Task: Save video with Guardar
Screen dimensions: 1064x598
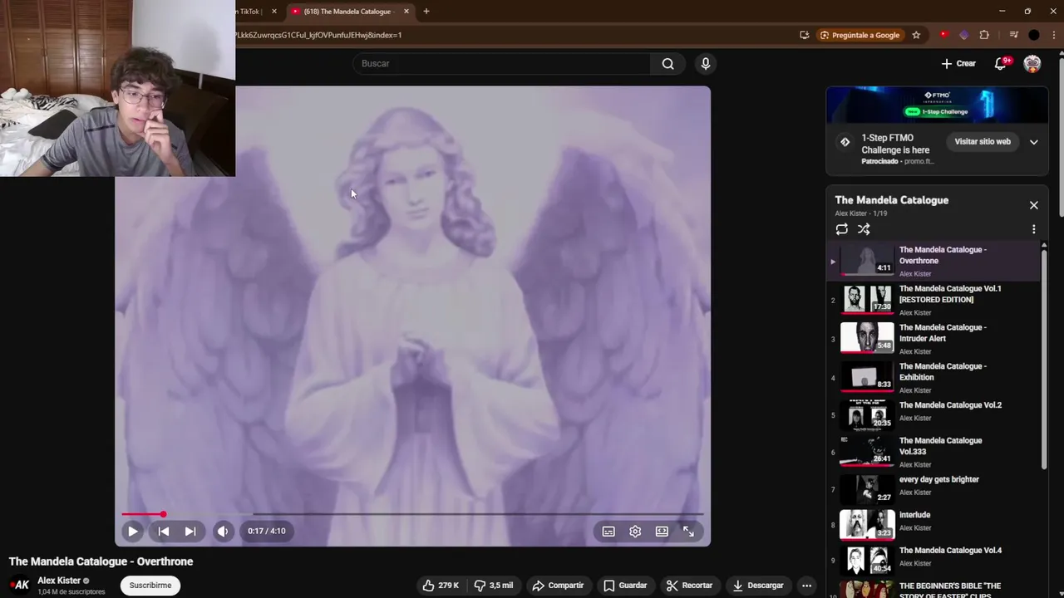Action: 625,586
